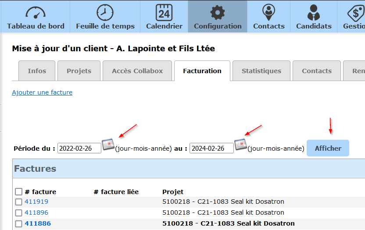Switch to the Statistiques tab
The image size is (365, 230).
point(261,71)
